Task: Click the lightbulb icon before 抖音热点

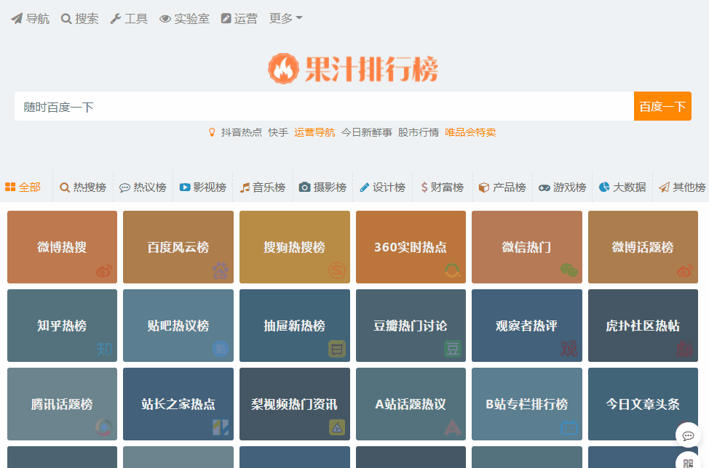Action: (212, 132)
